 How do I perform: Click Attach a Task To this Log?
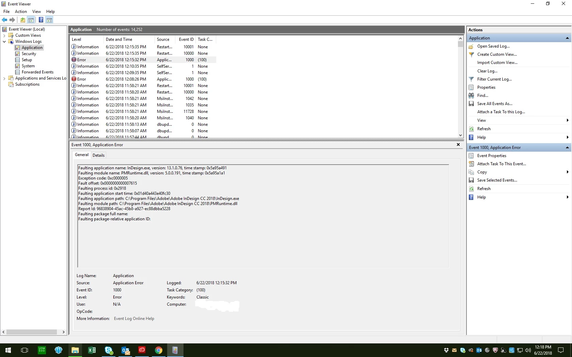click(x=501, y=112)
